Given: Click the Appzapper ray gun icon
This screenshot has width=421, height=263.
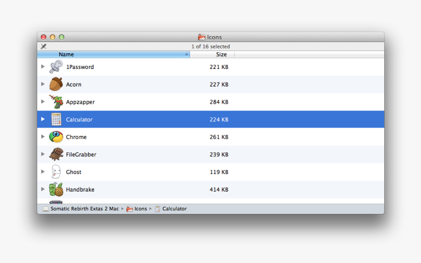Looking at the screenshot, I should pyautogui.click(x=56, y=102).
